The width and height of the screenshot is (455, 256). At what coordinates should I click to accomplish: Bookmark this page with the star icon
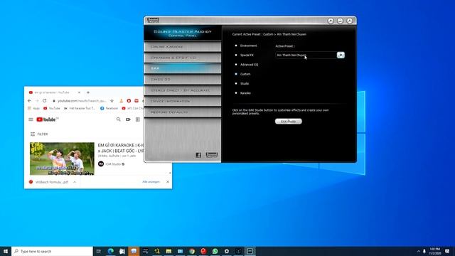pyautogui.click(x=112, y=101)
